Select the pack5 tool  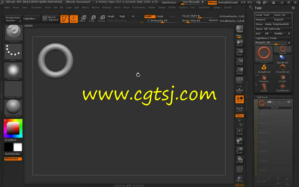click(264, 88)
